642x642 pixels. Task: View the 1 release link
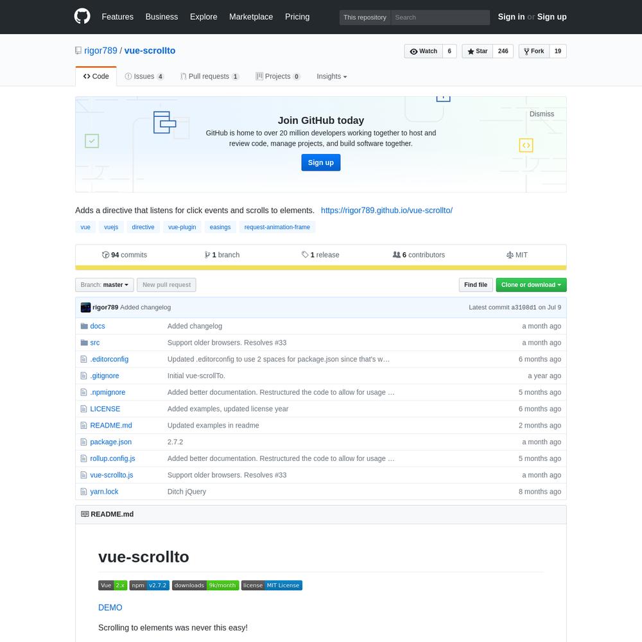point(320,255)
